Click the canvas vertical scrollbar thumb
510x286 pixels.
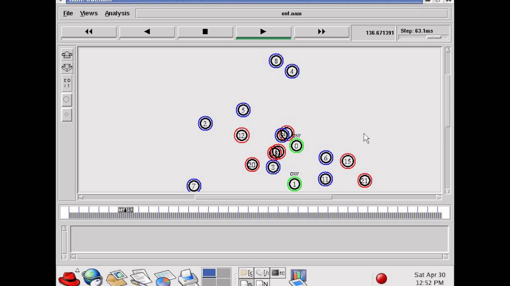(447, 100)
